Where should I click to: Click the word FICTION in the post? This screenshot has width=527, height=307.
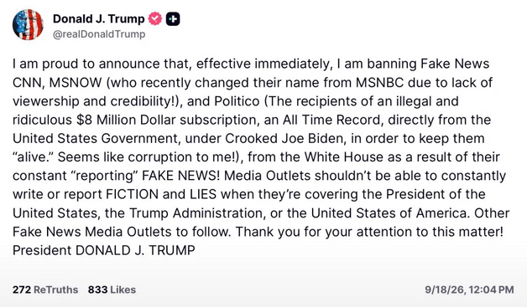click(132, 194)
